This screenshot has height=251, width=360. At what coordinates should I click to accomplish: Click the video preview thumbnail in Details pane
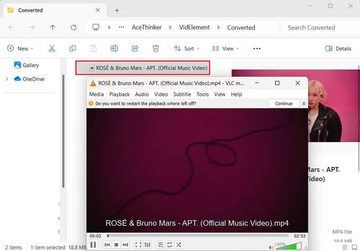click(334, 106)
